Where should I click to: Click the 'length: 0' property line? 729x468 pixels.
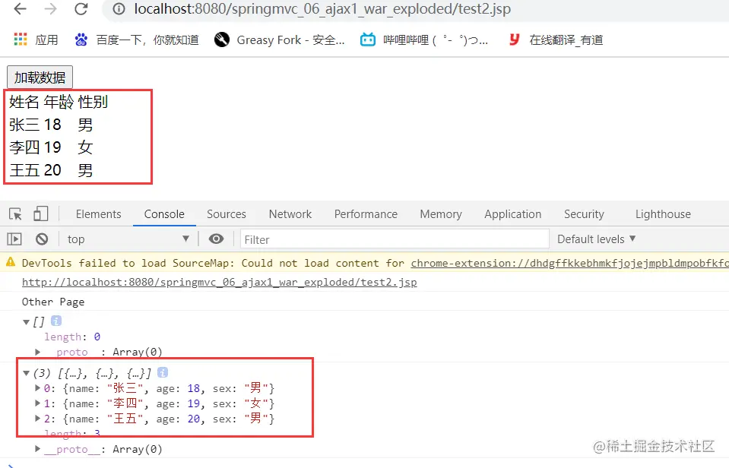[72, 337]
